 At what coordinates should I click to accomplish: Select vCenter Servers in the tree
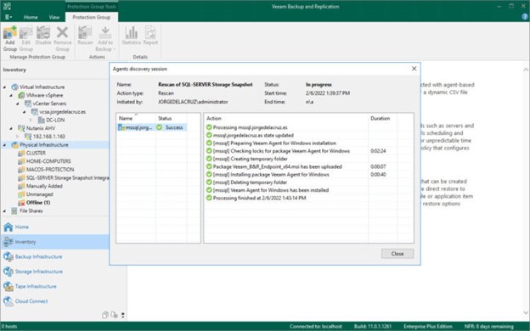(49, 104)
